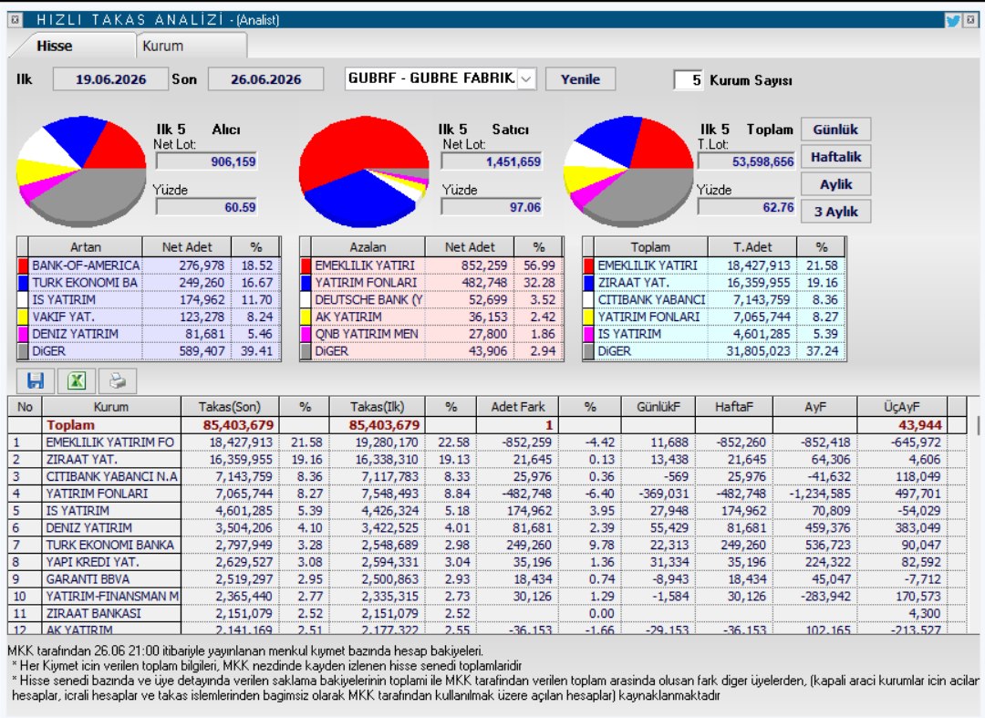Click the blue swatch beside TURK EKONOMI BA

pyautogui.click(x=23, y=283)
